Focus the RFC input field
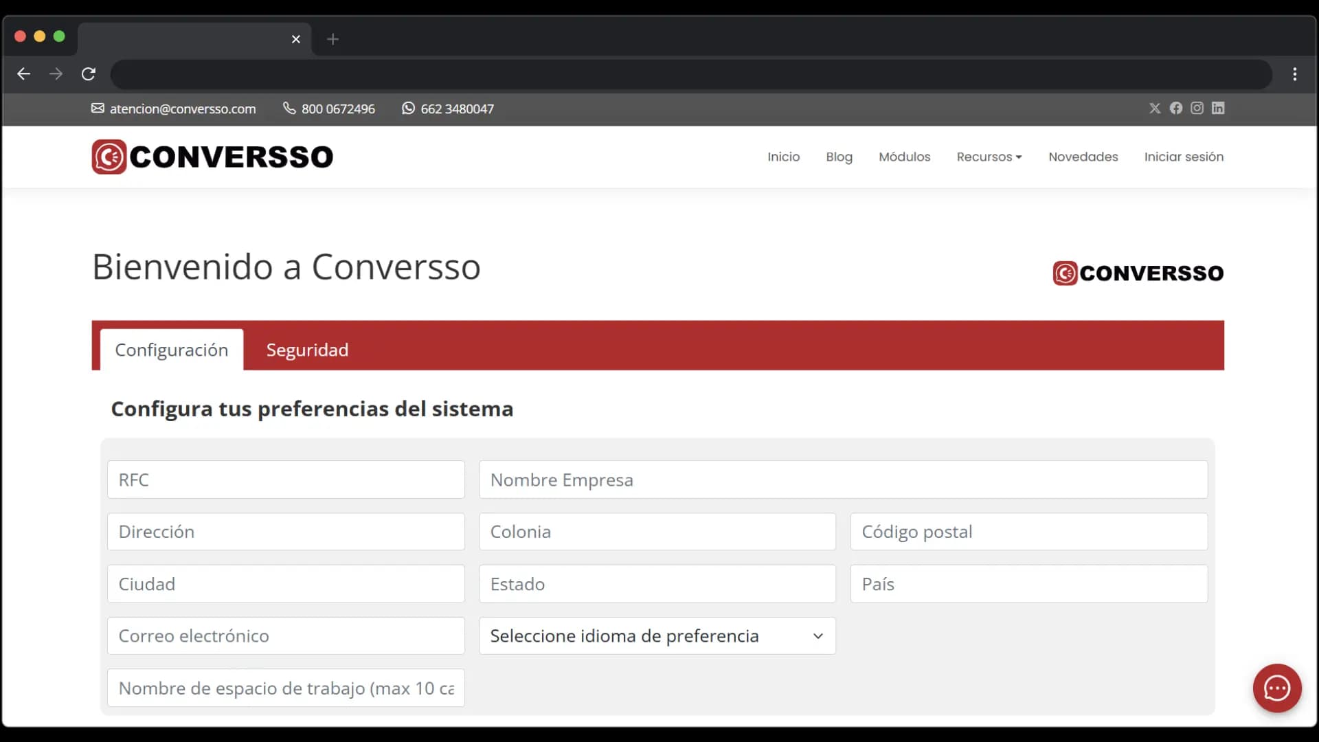Screen dimensions: 1319x742 click(x=286, y=480)
